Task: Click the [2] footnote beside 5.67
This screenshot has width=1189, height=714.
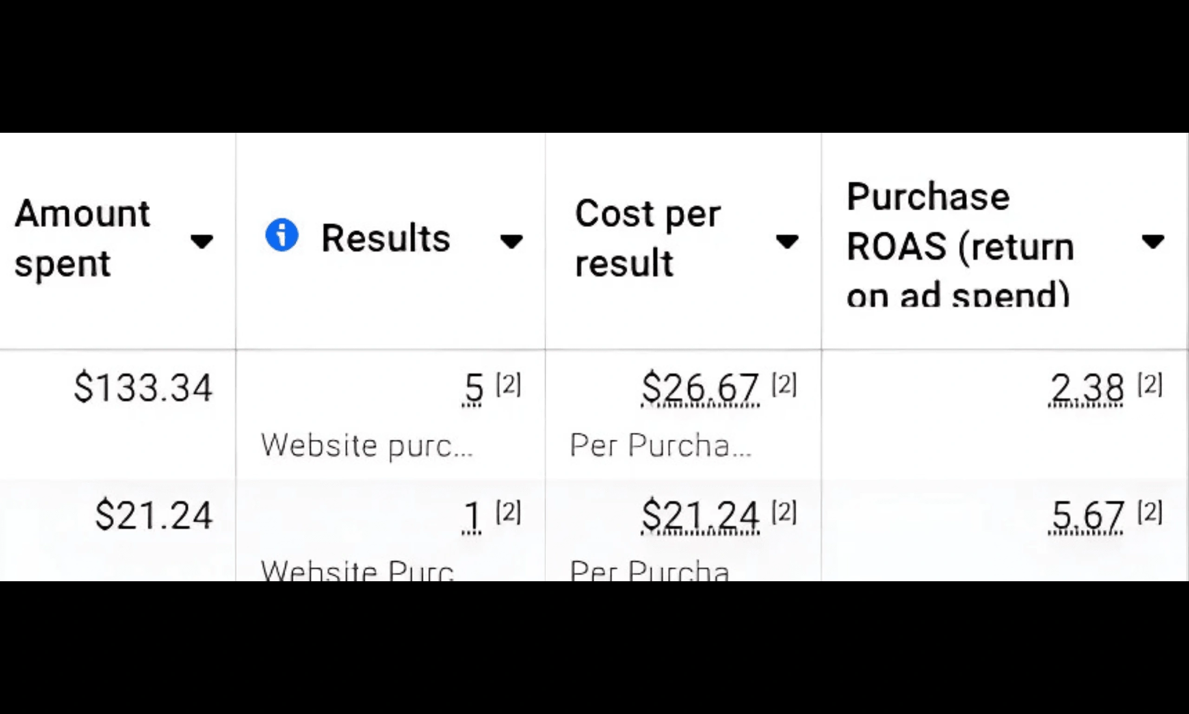Action: coord(1150,512)
